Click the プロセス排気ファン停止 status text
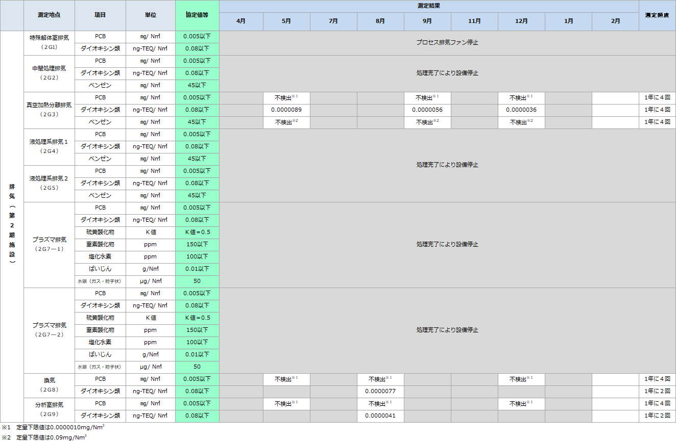The height and width of the screenshot is (441, 676). click(447, 43)
